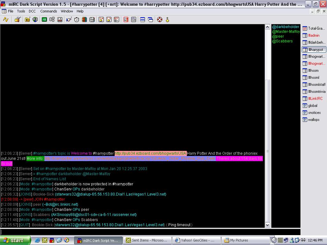Open the Windows start button
327x245 pixels.
[x=15, y=241]
